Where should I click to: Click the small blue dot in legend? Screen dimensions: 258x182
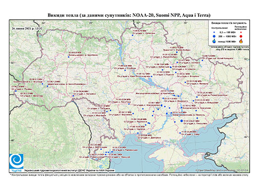pos(214,32)
